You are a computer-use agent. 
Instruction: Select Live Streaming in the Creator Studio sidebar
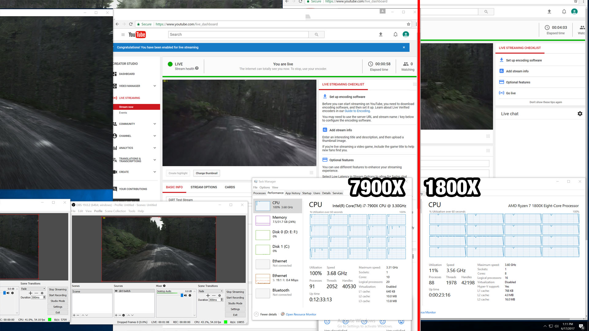(129, 98)
